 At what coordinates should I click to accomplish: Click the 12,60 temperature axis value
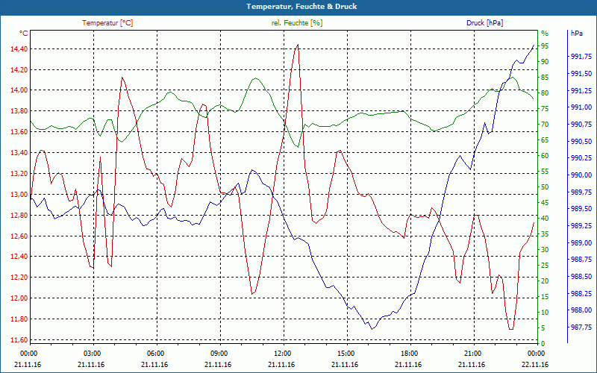click(x=19, y=236)
